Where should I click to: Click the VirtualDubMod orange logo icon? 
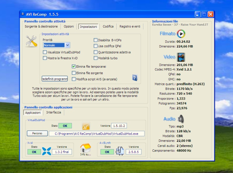tap(86, 126)
